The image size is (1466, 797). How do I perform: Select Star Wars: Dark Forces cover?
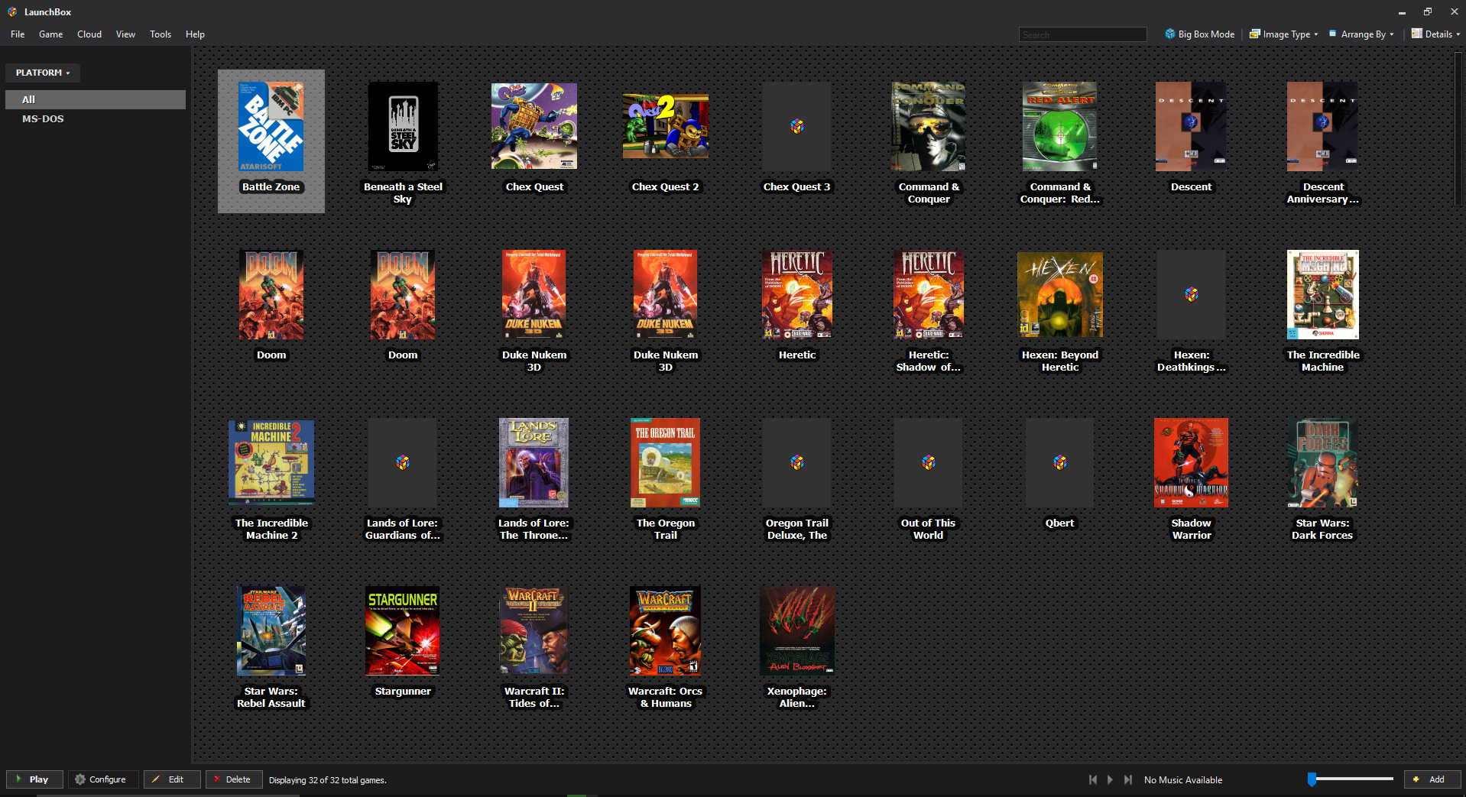1323,463
